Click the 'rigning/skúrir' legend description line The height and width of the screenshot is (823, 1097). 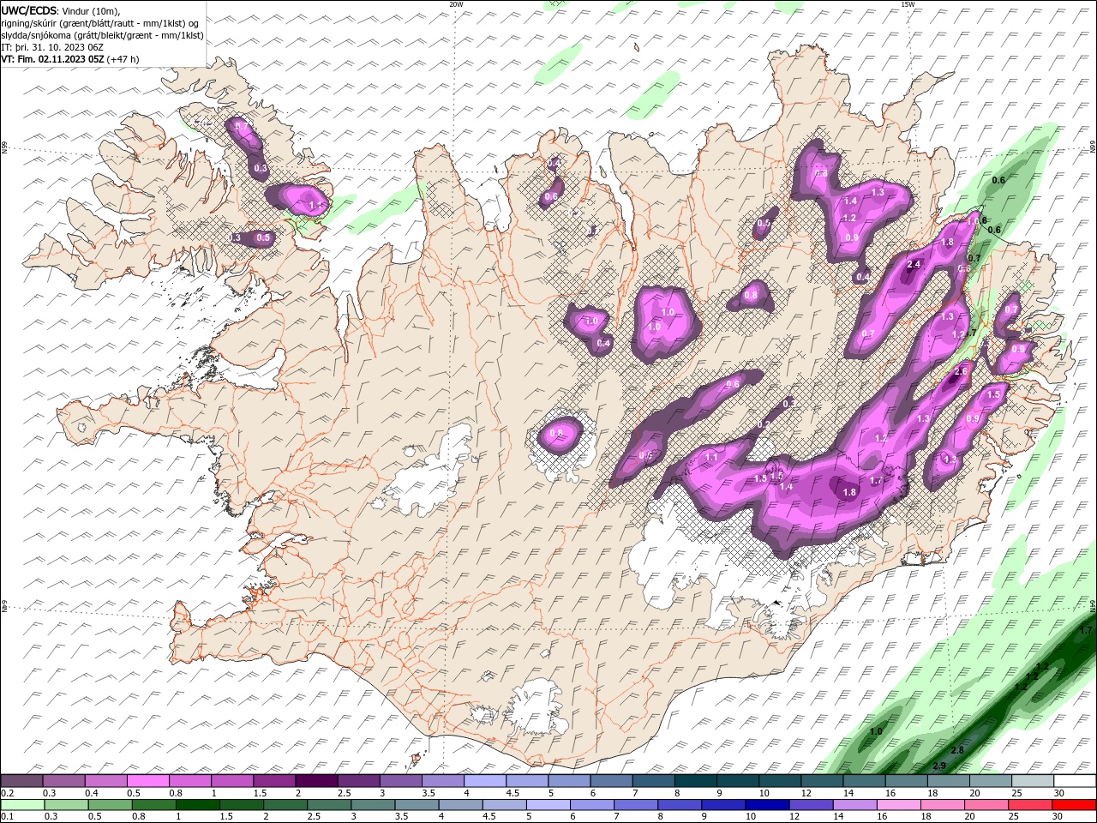tap(100, 23)
